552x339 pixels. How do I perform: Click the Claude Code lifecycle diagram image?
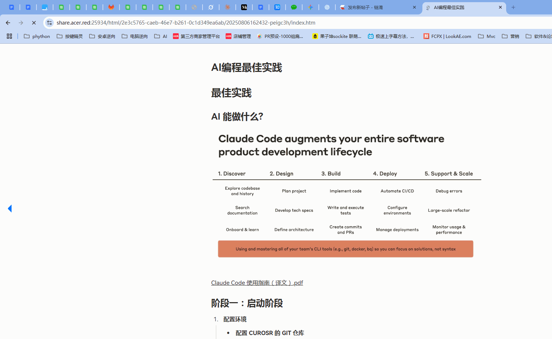[x=345, y=195]
